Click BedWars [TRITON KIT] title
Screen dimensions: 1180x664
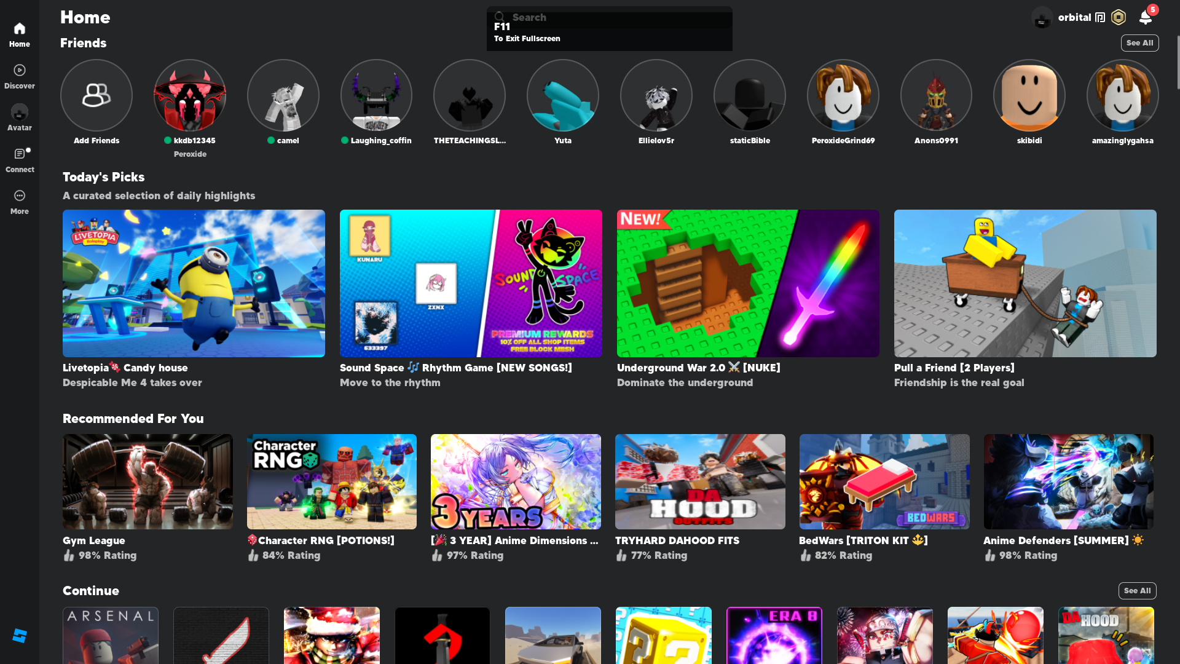tap(863, 540)
